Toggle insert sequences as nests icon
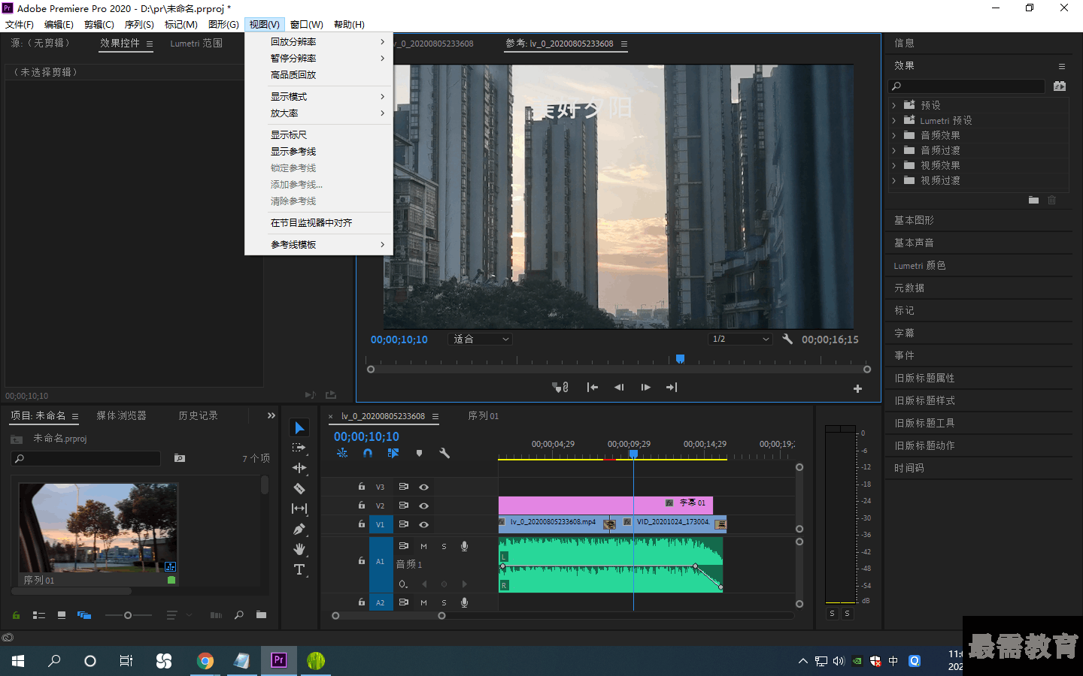This screenshot has width=1083, height=676. [x=342, y=453]
